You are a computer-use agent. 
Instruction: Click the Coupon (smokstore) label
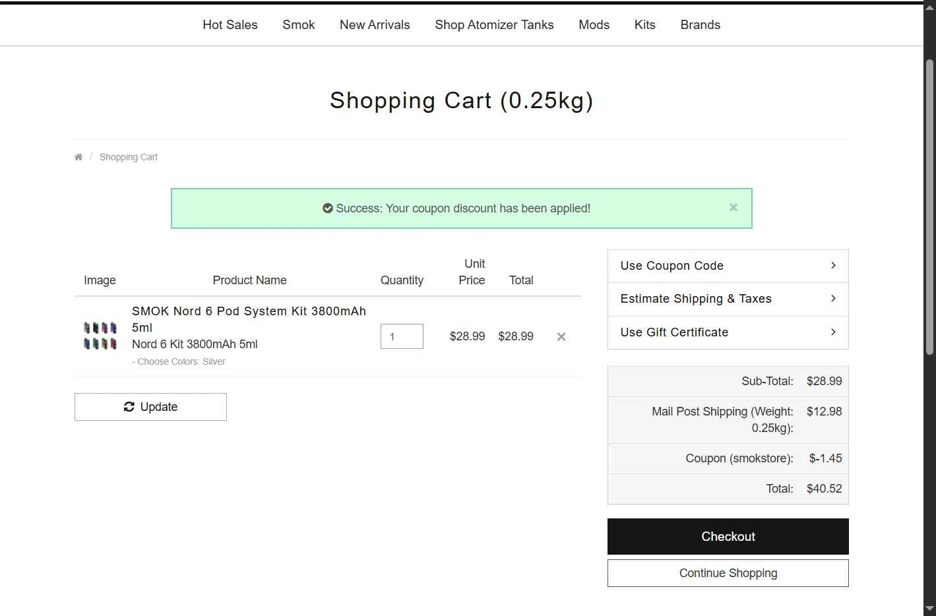coord(739,458)
